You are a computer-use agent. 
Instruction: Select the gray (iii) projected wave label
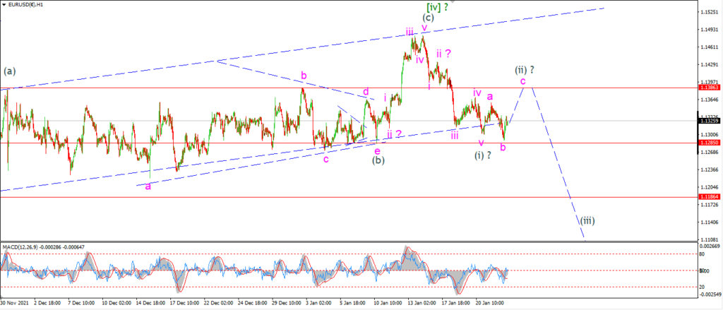click(587, 220)
